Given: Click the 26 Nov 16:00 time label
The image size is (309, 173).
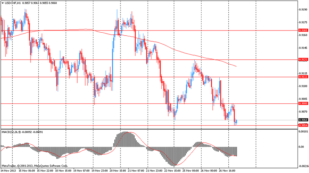Looking at the screenshot, I should pos(227,170).
